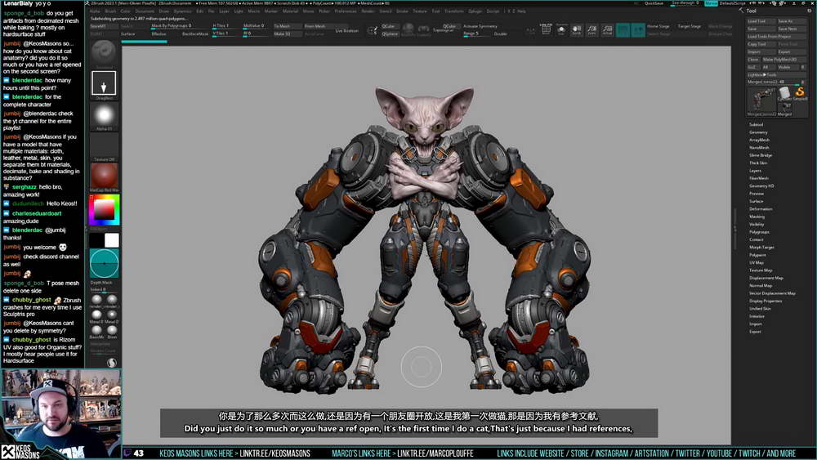Click the Save As button

[x=791, y=21]
